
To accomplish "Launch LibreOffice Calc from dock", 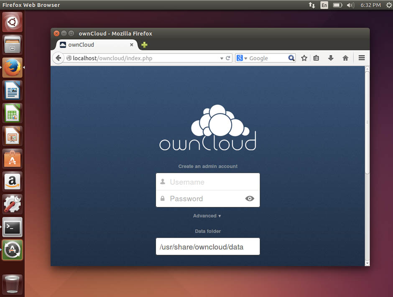I will (12, 113).
